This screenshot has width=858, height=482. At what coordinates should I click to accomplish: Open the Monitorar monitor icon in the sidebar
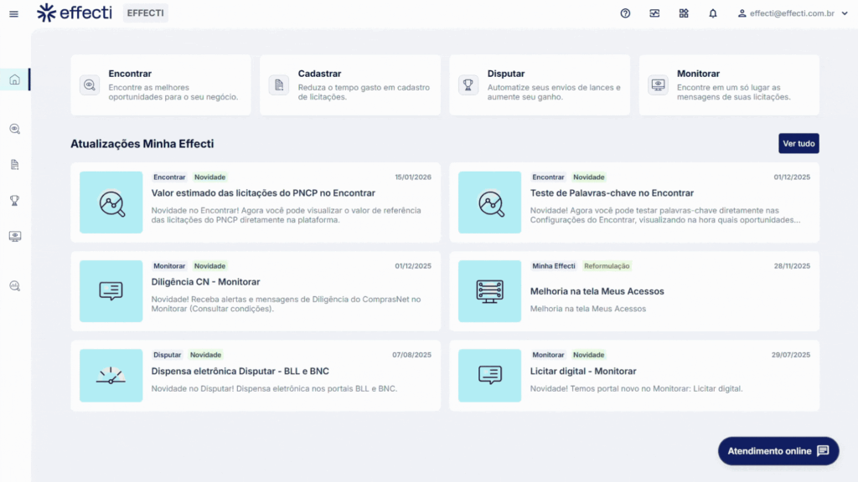(x=14, y=236)
